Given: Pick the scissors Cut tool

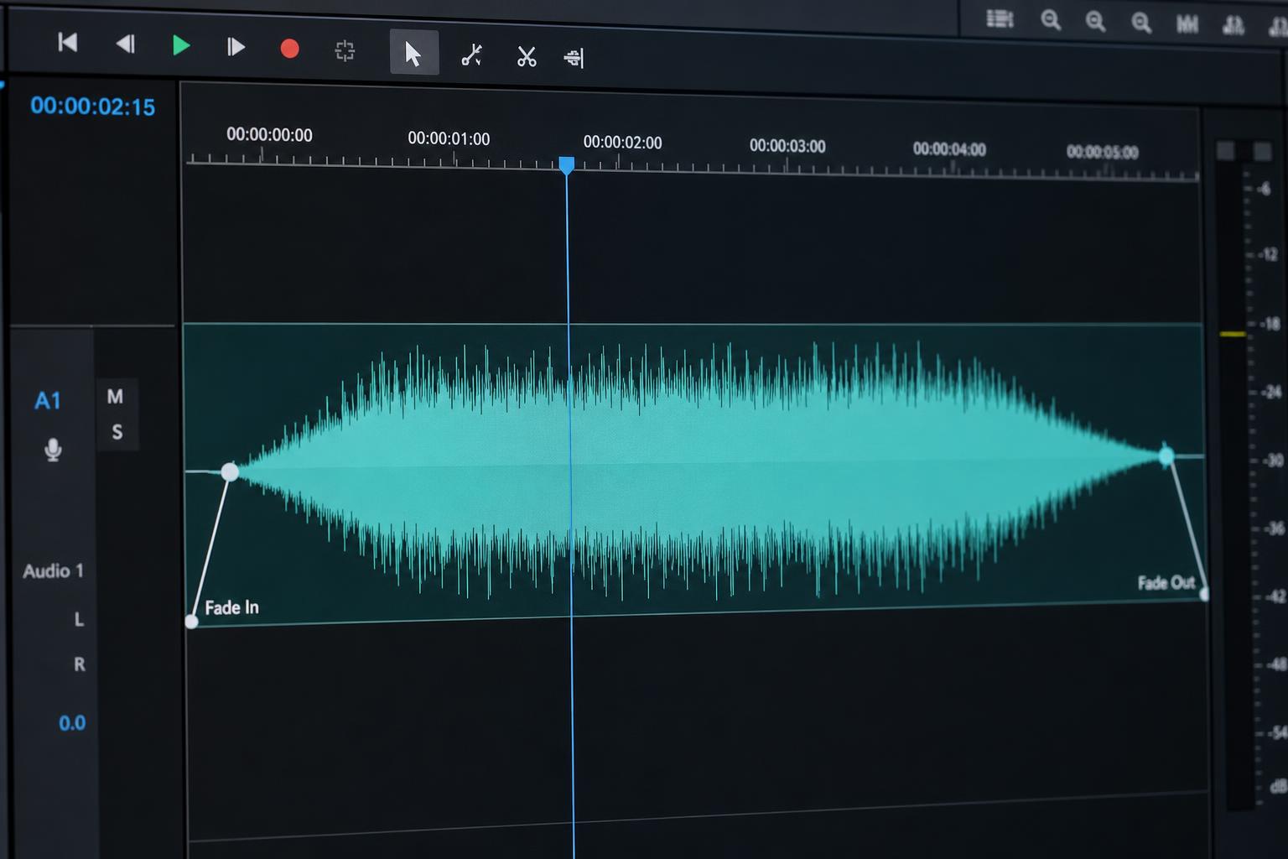Looking at the screenshot, I should click(x=527, y=57).
